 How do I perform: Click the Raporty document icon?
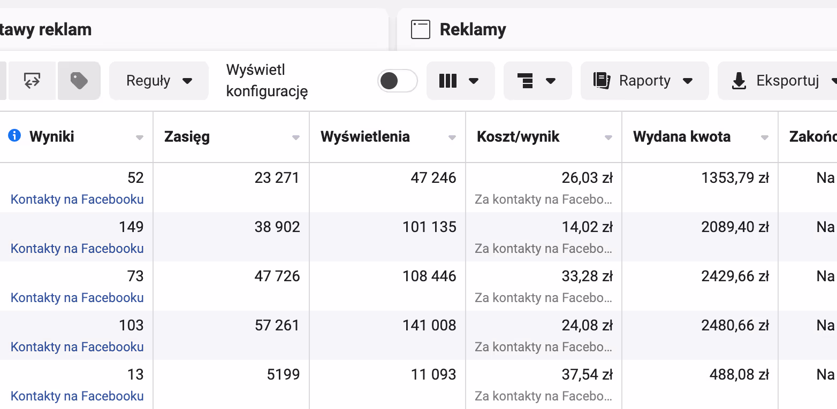(x=602, y=81)
